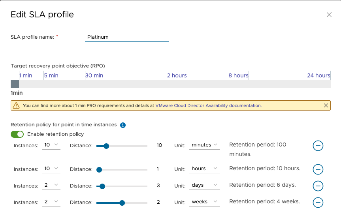Click the Distance slider handle for weeks
The width and height of the screenshot is (341, 214).
122,203
